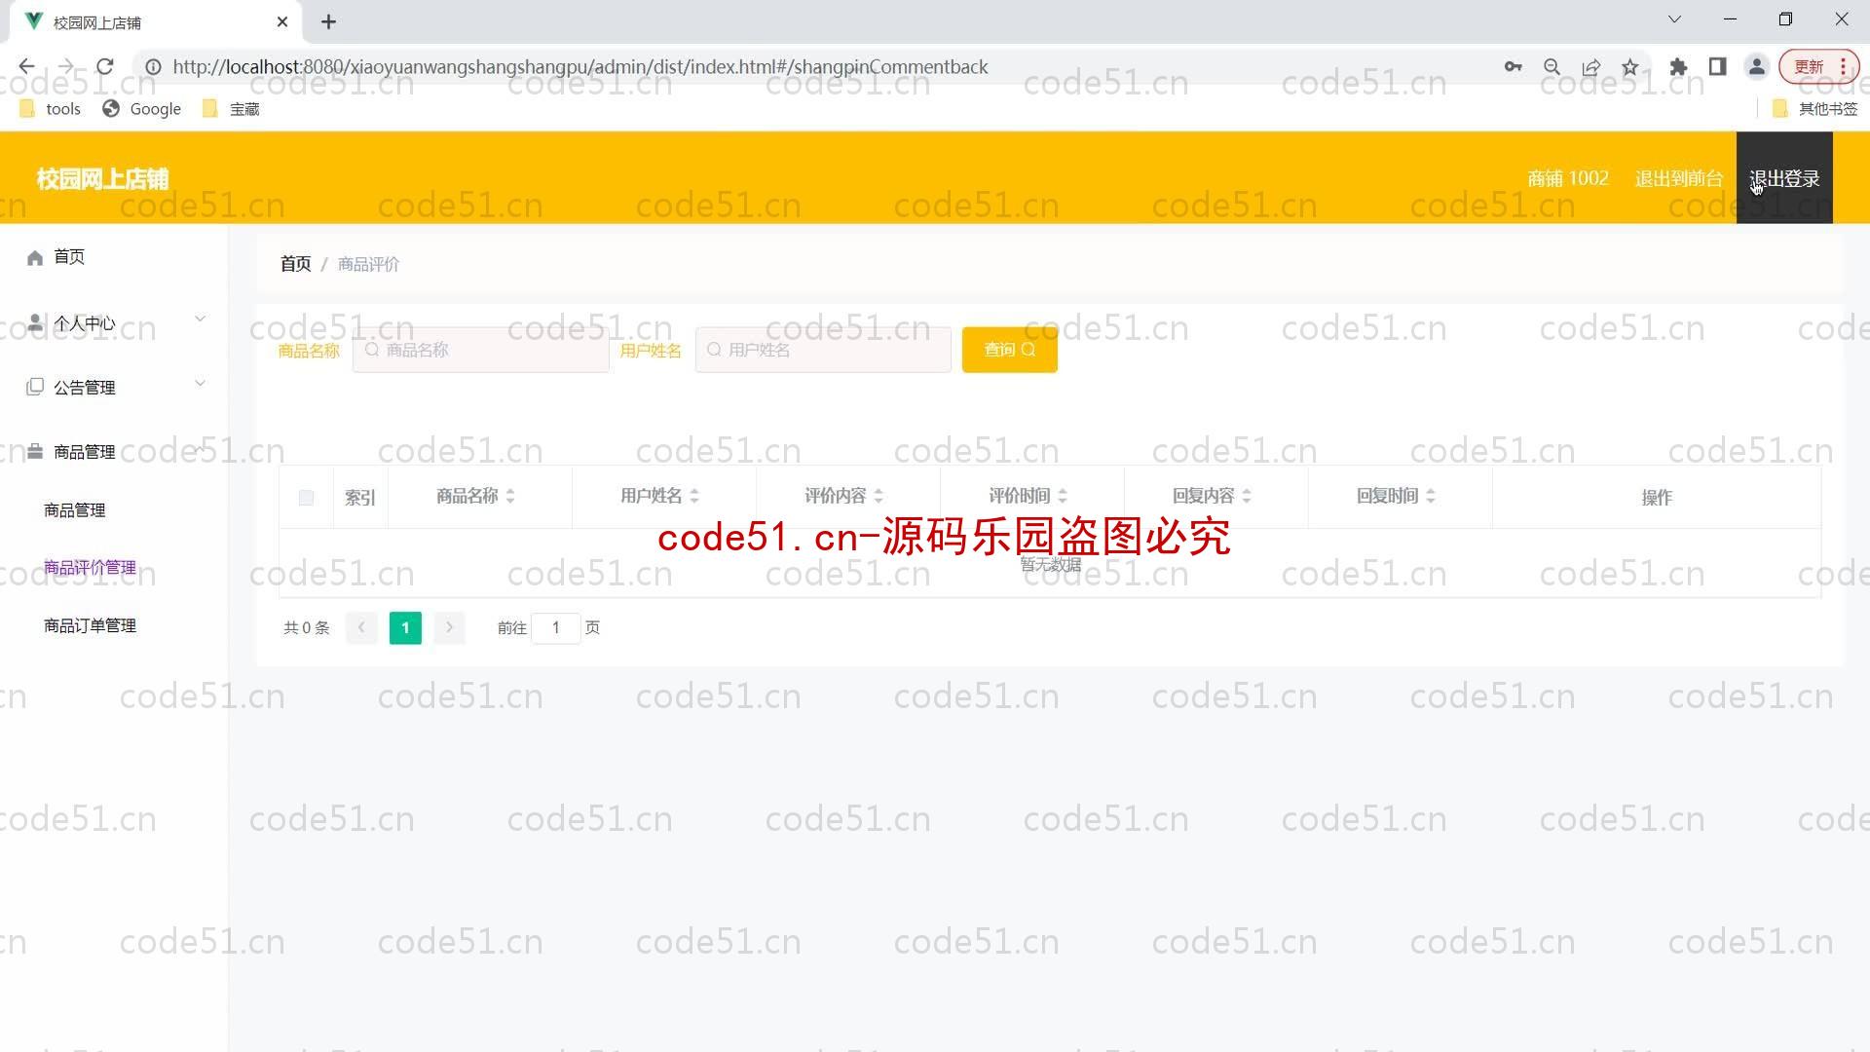Viewport: 1870px width, 1052px height.
Task: Open the tab search chevron in the title bar
Action: pyautogui.click(x=1674, y=19)
